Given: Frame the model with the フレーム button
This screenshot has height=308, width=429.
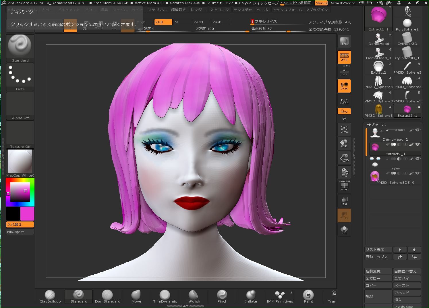Looking at the screenshot, I should tap(344, 129).
